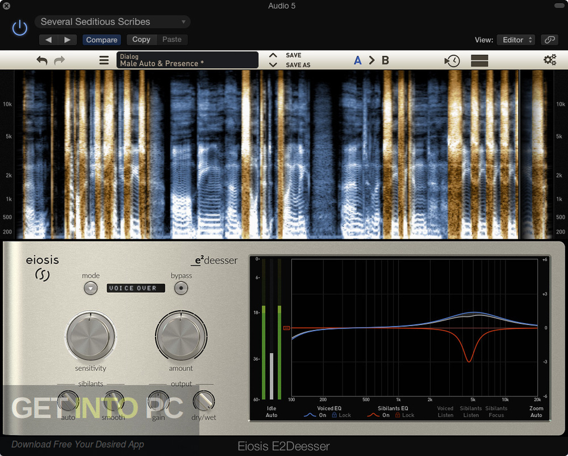
Task: Open the settings gears icon
Action: [550, 60]
